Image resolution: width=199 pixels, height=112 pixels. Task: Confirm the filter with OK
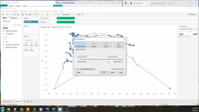104,72
